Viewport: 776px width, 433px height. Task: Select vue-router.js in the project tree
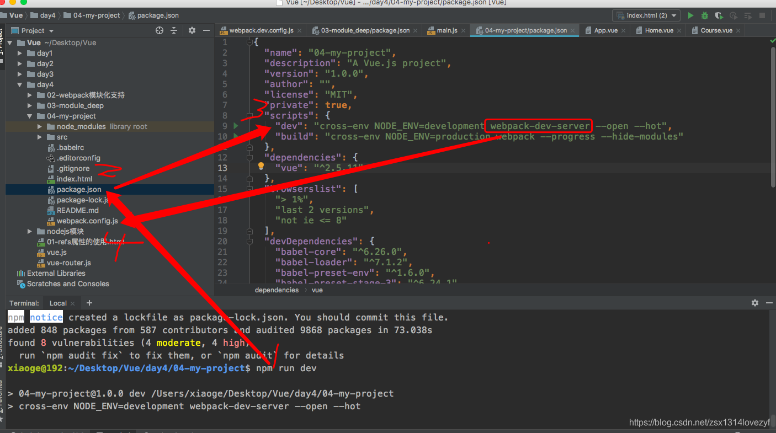(x=69, y=263)
